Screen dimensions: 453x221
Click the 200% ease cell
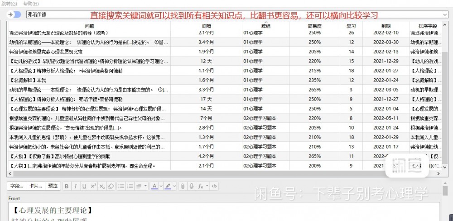coord(315,166)
